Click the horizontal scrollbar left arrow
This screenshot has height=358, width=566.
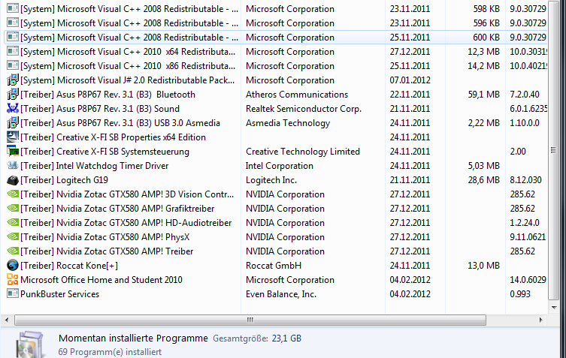tap(7, 320)
